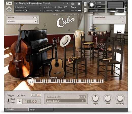Click the Tune value 0.00 field
This screenshot has height=114, width=132.
[x=100, y=7]
